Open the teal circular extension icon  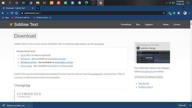pyautogui.click(x=174, y=13)
